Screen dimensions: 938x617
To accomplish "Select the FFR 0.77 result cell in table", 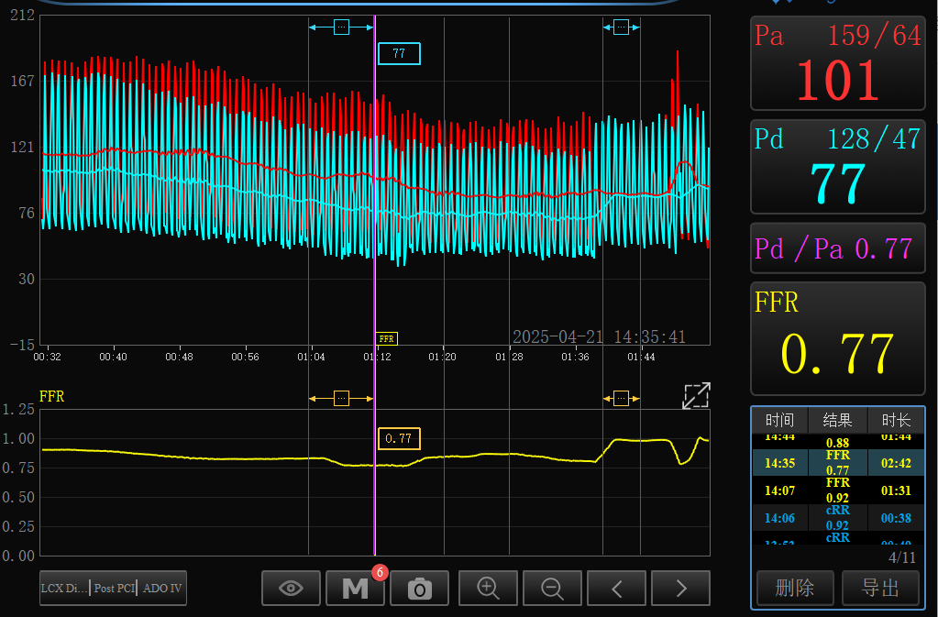I will coord(837,463).
